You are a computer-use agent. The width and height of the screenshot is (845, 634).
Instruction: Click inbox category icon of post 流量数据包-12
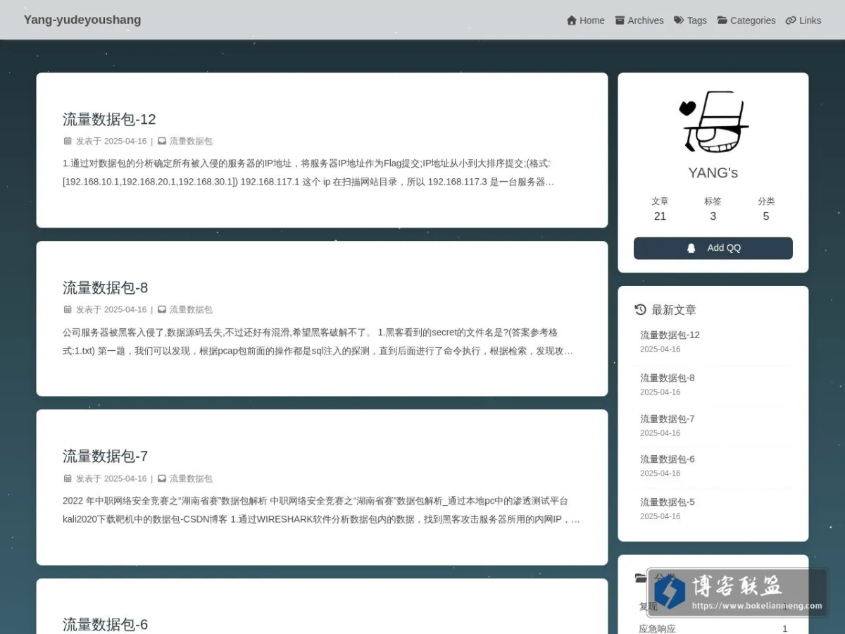click(162, 141)
